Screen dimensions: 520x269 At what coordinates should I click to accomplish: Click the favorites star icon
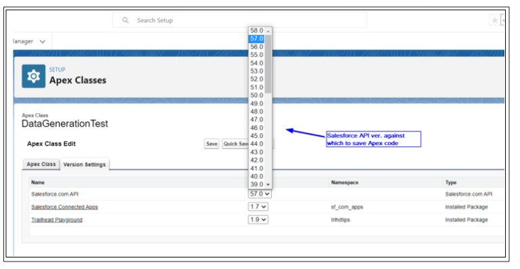pyautogui.click(x=494, y=20)
